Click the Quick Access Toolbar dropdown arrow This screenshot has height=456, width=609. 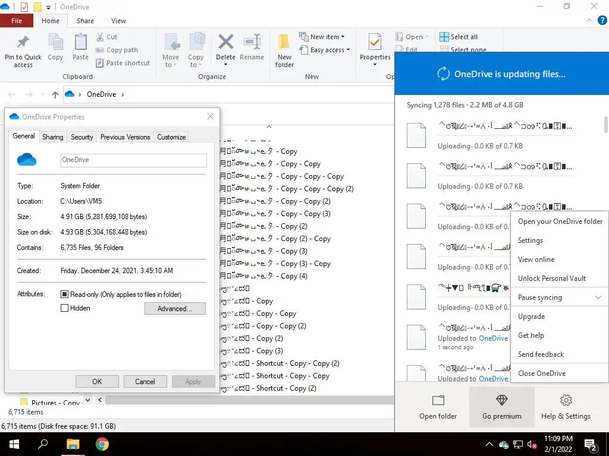49,7
